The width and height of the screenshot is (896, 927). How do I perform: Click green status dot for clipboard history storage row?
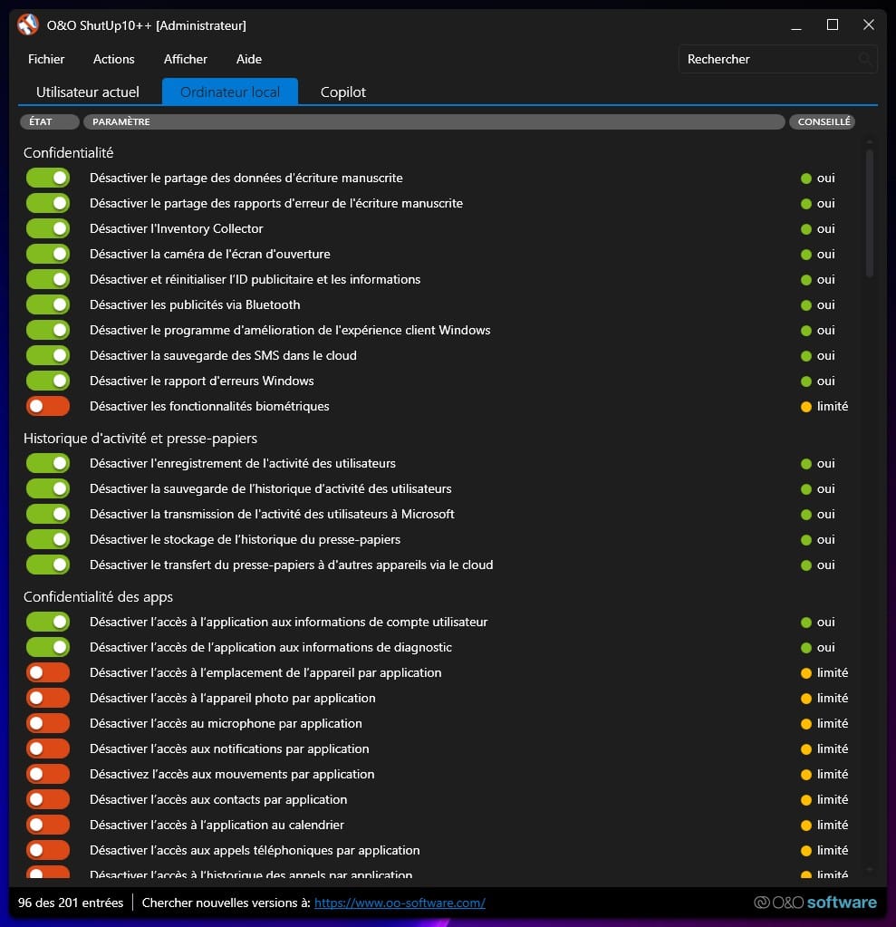point(805,540)
